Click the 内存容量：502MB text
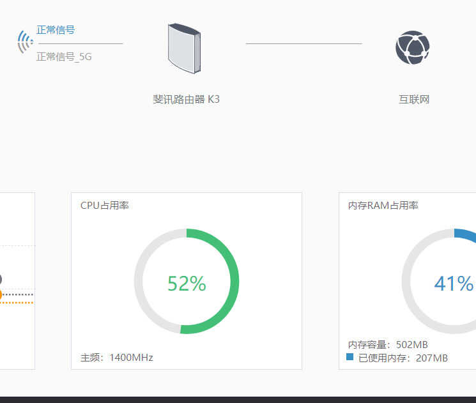 pyautogui.click(x=388, y=344)
